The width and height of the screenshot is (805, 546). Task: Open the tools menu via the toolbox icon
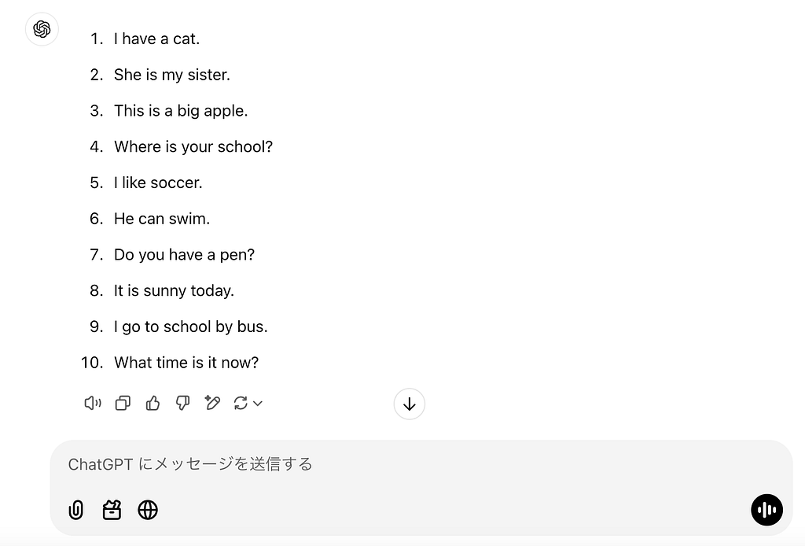pyautogui.click(x=112, y=510)
